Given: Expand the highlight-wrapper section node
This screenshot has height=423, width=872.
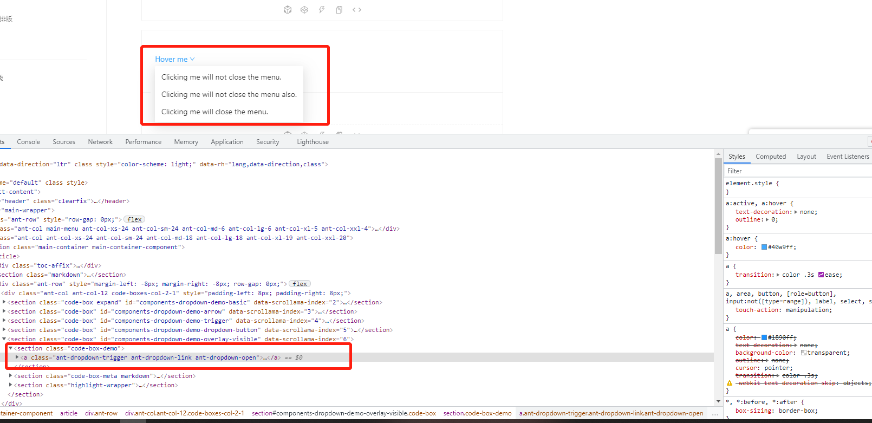Looking at the screenshot, I should (x=11, y=385).
